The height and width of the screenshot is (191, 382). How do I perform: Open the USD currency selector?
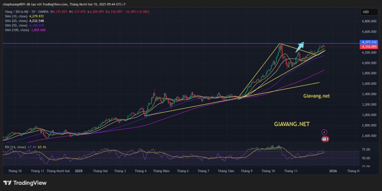click(x=366, y=12)
